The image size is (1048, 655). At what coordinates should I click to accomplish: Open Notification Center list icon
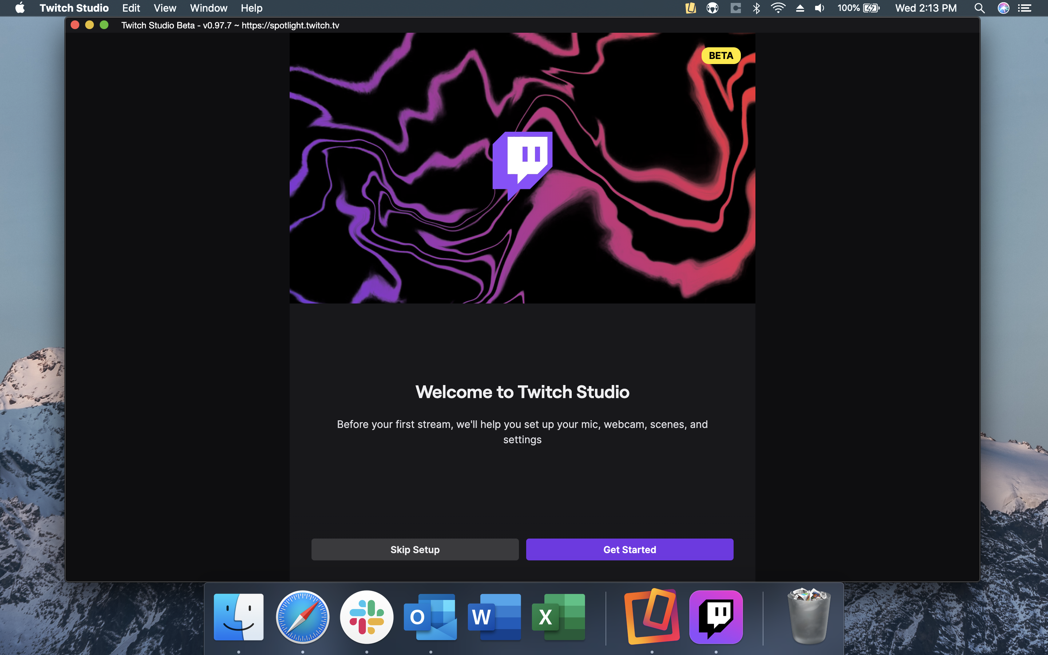click(1025, 8)
